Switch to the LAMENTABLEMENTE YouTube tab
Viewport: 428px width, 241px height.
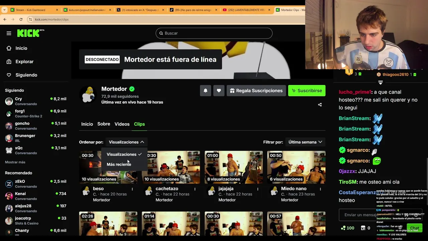tap(246, 10)
